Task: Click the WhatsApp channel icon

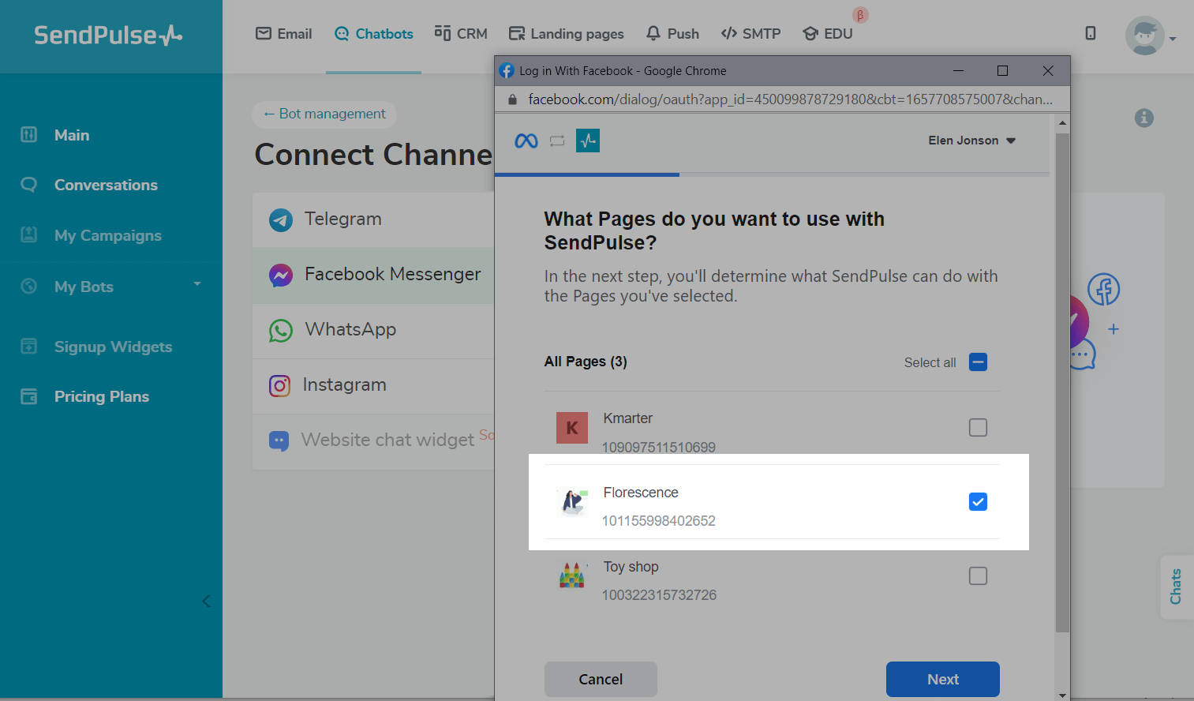Action: 280,330
